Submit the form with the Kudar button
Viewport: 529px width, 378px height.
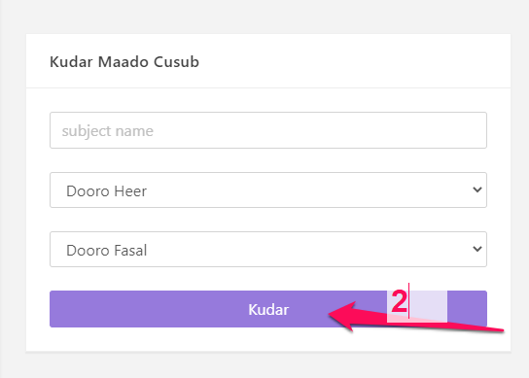point(268,309)
